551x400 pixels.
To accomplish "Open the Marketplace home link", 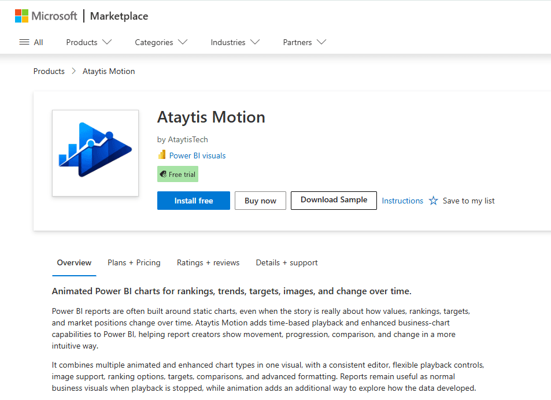I will [119, 16].
